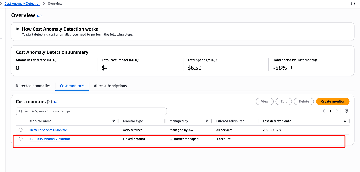Viewport: 360px width, 172px height.
Task: Click the Linked account cell
Action: 134,139
